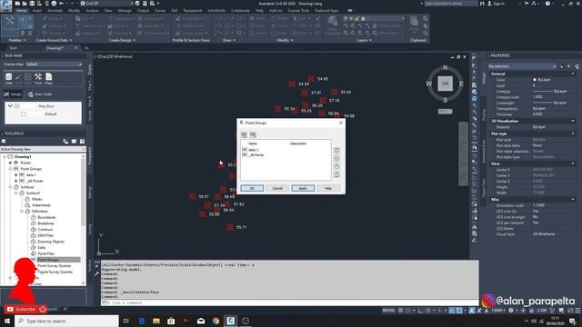Click the Windows Start button
This screenshot has height=327, width=582.
coord(7,321)
